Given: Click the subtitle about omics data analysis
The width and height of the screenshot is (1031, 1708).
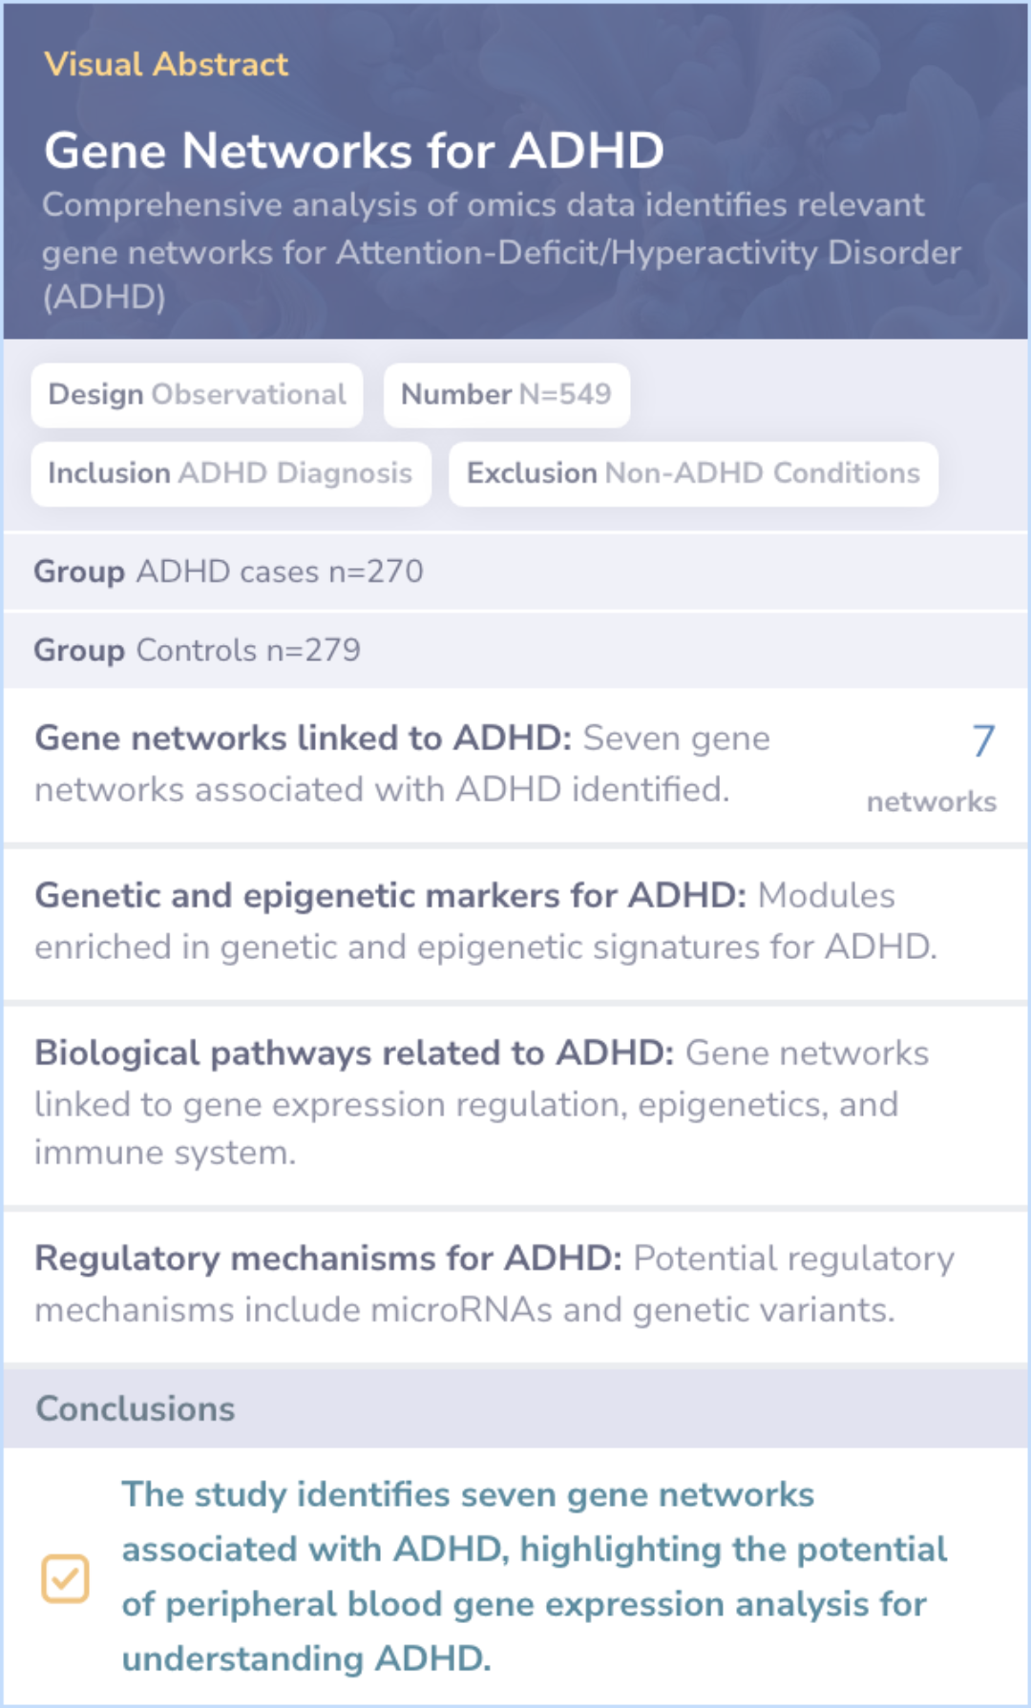Looking at the screenshot, I should [x=501, y=251].
